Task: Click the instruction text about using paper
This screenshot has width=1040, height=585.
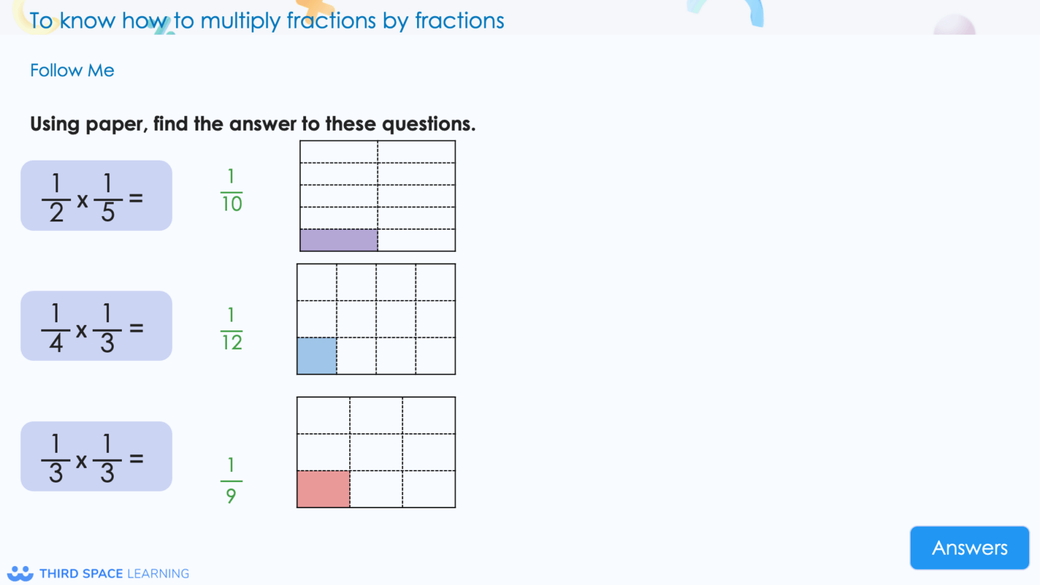Action: pos(253,124)
